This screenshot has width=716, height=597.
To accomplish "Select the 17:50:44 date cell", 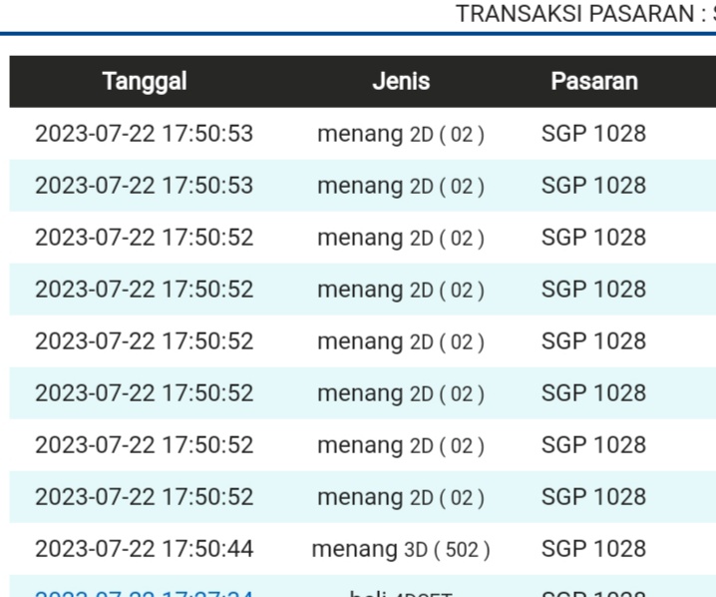I will point(145,549).
